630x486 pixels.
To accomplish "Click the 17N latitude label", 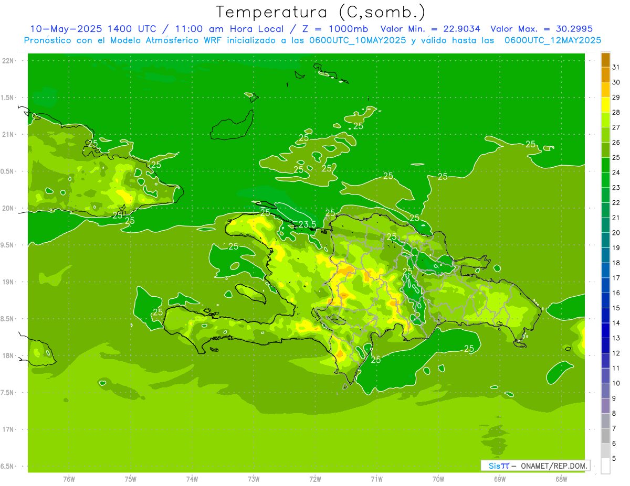I will 9,429.
